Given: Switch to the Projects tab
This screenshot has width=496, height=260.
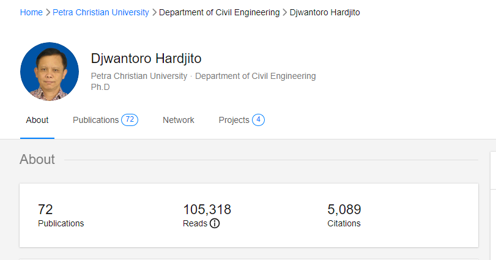Looking at the screenshot, I should click(234, 120).
